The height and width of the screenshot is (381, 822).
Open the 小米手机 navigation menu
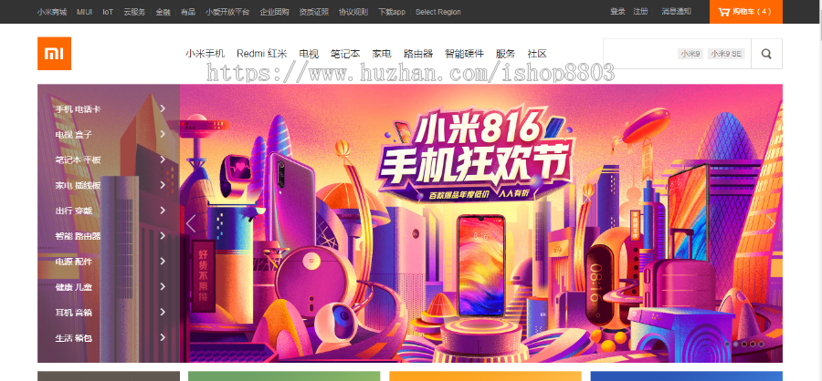[205, 54]
